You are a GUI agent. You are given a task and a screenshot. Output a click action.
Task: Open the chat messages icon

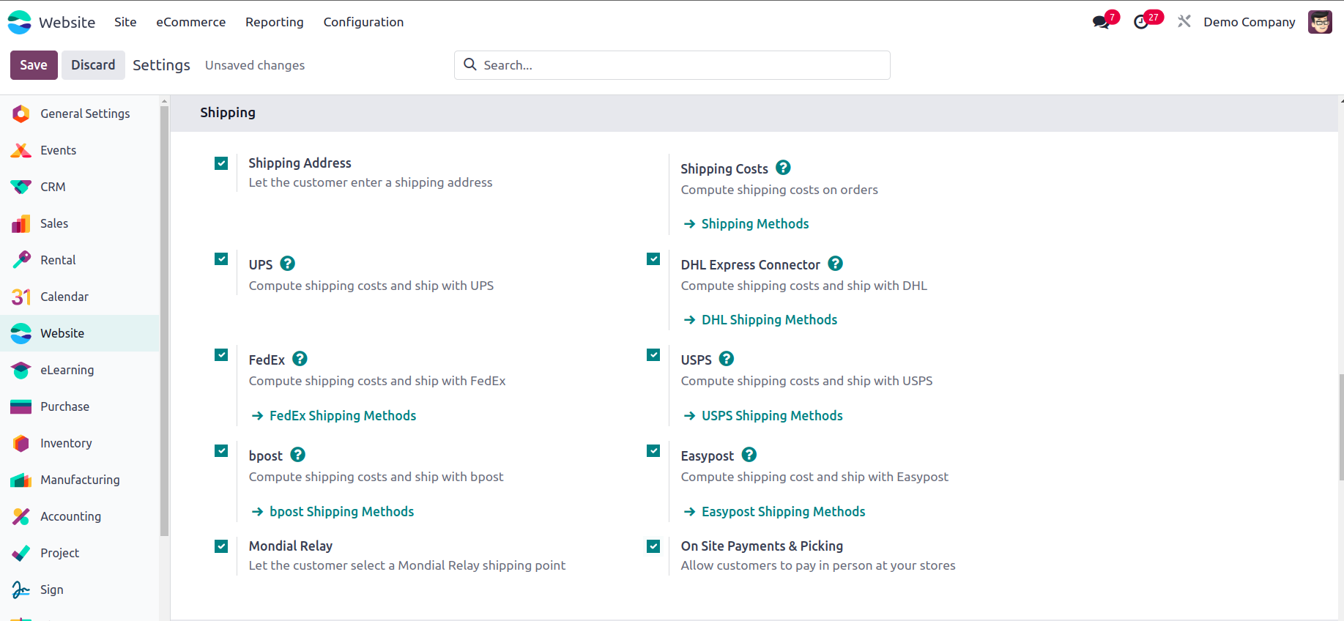(1101, 22)
